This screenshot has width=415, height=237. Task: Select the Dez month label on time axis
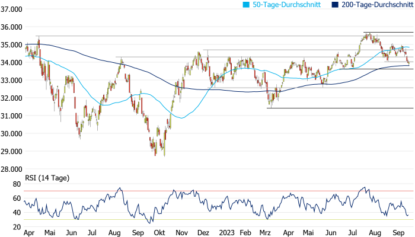click(203, 233)
